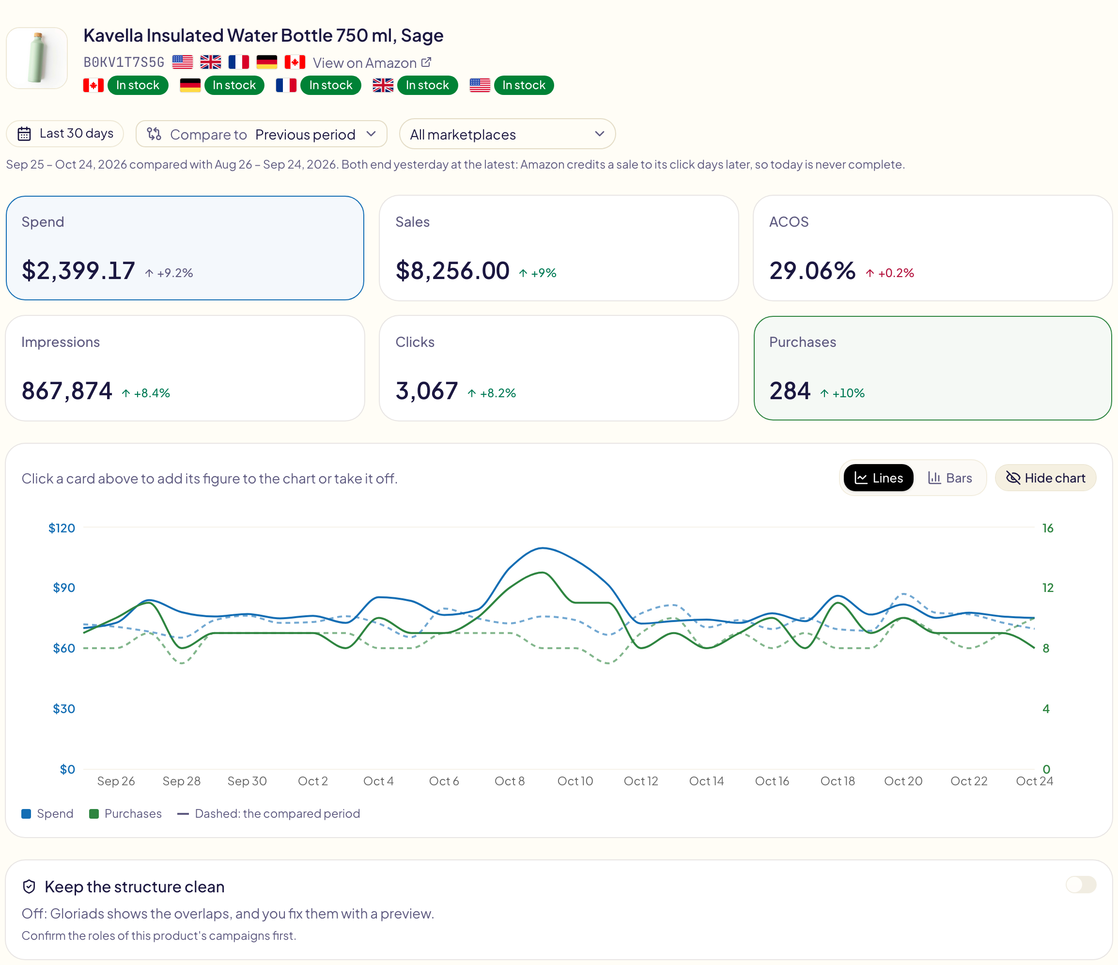Click the Canada flag in the stock status row
The image size is (1118, 965).
93,85
